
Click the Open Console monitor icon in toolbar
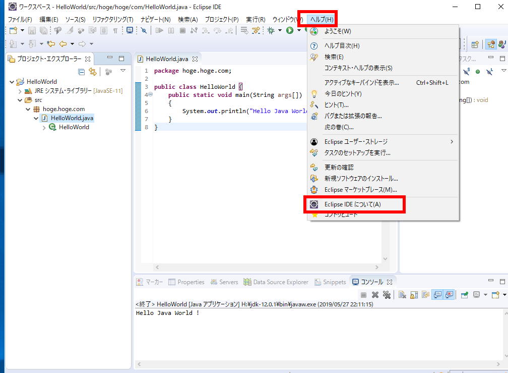point(130,31)
